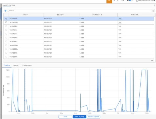The image size is (156, 119).
Task: Check the row 14.524081s checkbox
Action: point(6,26)
